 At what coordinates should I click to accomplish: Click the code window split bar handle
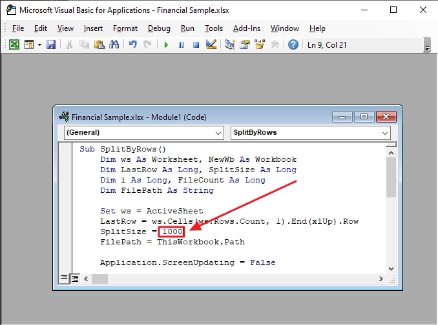(391, 145)
